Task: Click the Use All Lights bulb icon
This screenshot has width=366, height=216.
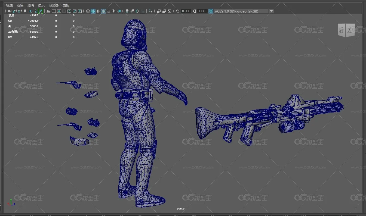Action: (x=114, y=11)
